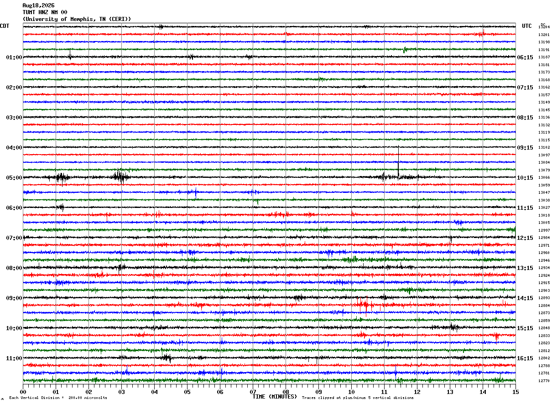Click the 06:00 CDT time label
The width and height of the screenshot is (552, 404).
[14, 208]
